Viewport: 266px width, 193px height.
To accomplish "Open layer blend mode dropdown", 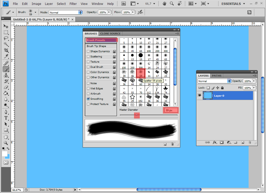I will (214, 81).
